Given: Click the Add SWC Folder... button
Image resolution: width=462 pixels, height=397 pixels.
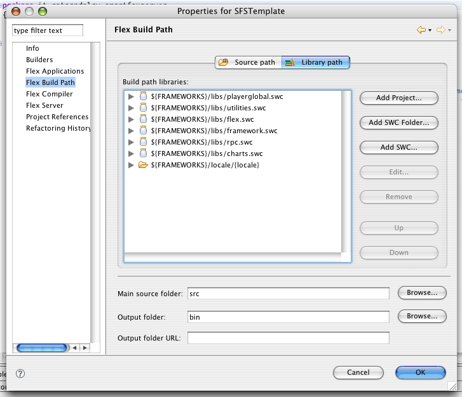Looking at the screenshot, I should tap(399, 122).
